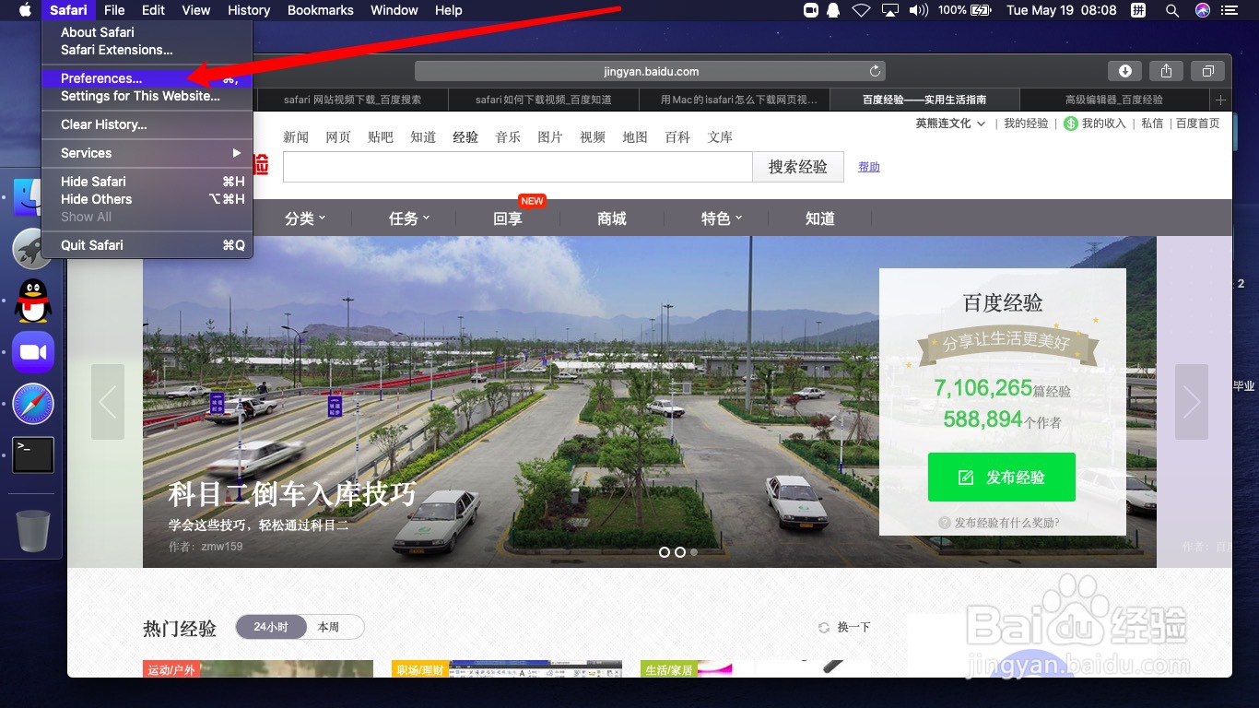1259x708 pixels.
Task: Reload the page with the address bar reload icon
Action: 875,71
